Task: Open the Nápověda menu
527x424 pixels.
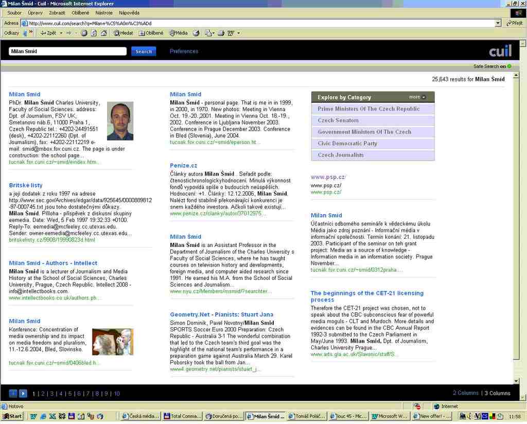Action: click(x=129, y=13)
